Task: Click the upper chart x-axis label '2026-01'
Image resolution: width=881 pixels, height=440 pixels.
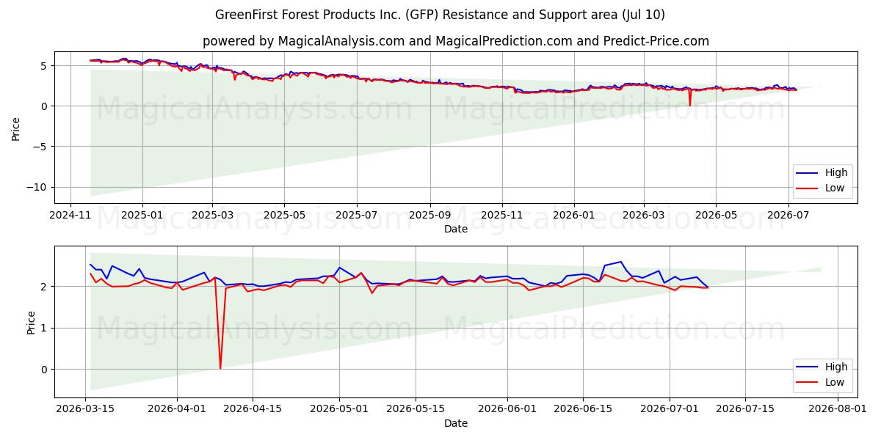Action: (573, 216)
